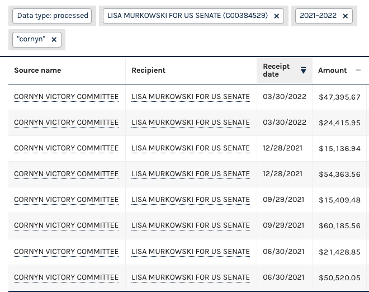Image resolution: width=369 pixels, height=292 pixels.
Task: Open Lisa Murkowski recipient link for $24,415.95 row
Action: click(x=191, y=123)
